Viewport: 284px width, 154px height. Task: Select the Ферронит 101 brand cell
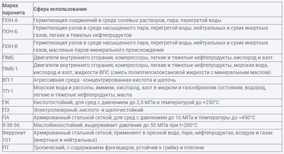[17, 136]
